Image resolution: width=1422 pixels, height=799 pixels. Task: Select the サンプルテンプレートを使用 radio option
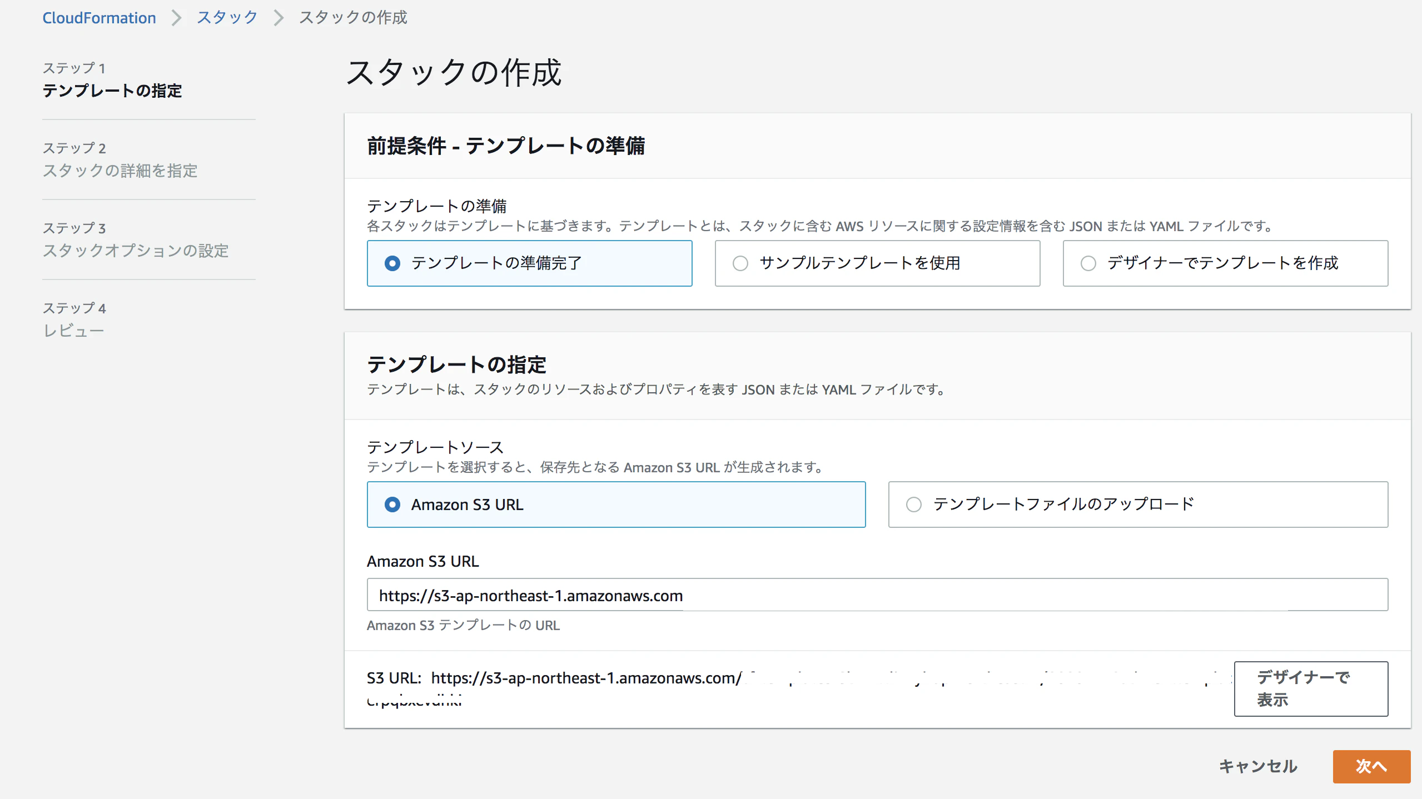point(877,263)
